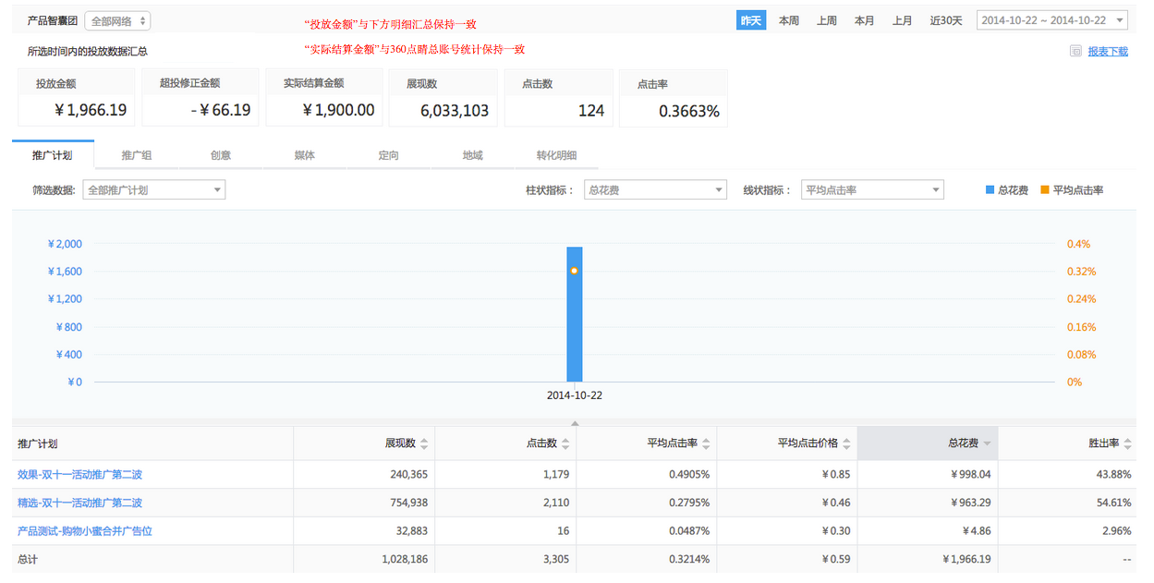The height and width of the screenshot is (583, 1154).
Task: Click the orange data point on the chart
Action: click(x=574, y=271)
